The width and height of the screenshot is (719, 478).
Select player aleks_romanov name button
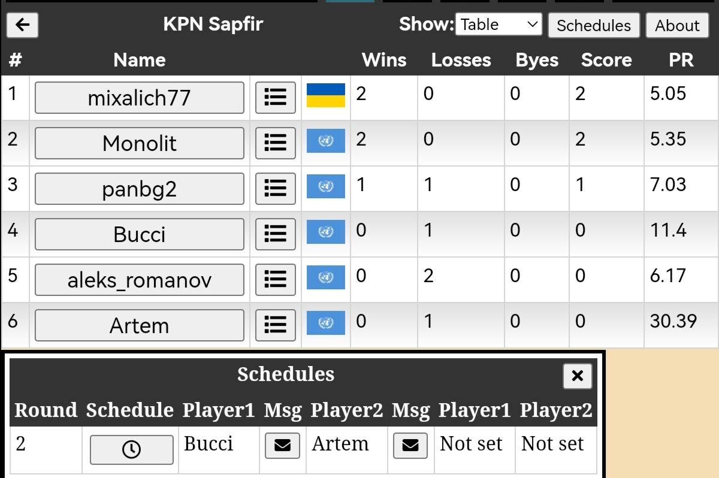click(140, 280)
